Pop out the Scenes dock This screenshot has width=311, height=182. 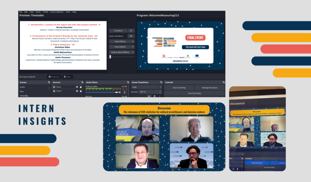[49, 83]
